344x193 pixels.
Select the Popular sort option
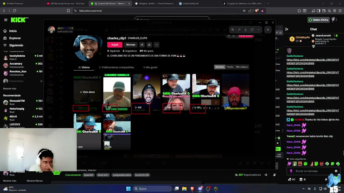pyautogui.click(x=230, y=67)
